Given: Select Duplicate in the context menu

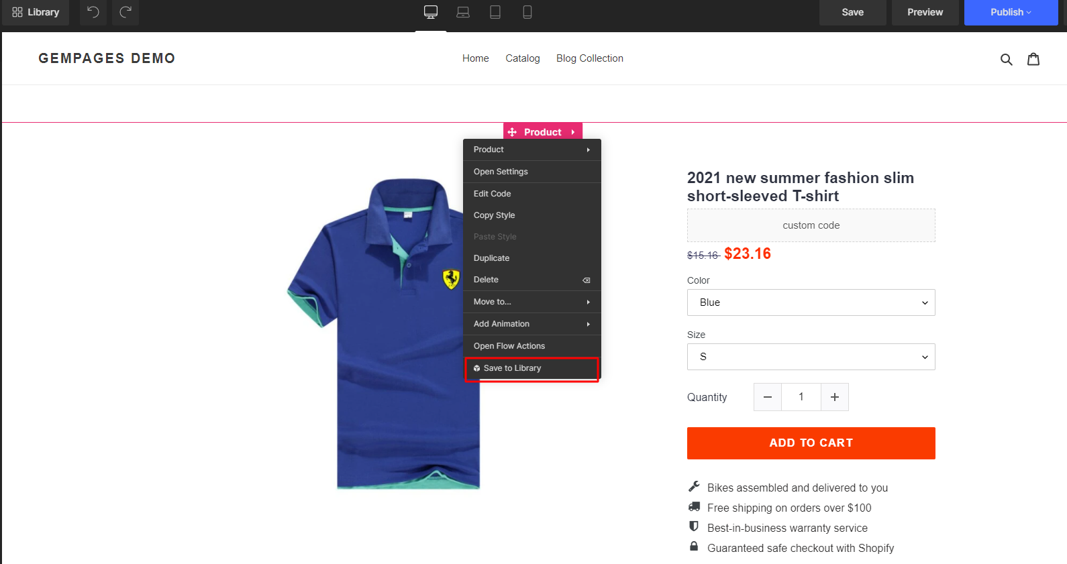Looking at the screenshot, I should point(492,258).
